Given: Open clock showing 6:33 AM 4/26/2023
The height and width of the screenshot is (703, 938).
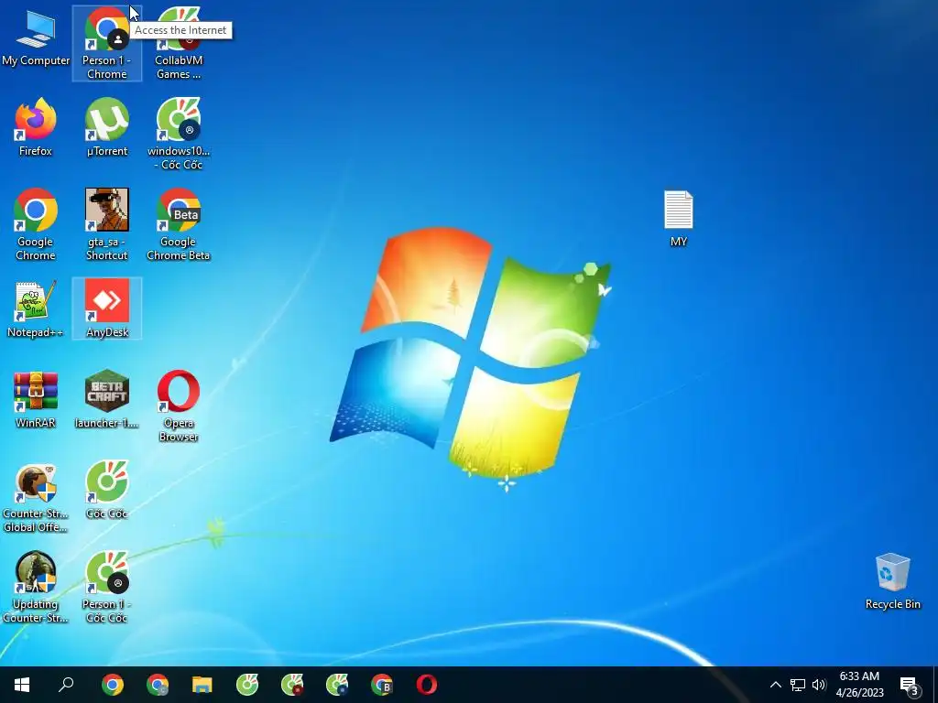Looking at the screenshot, I should click(859, 685).
